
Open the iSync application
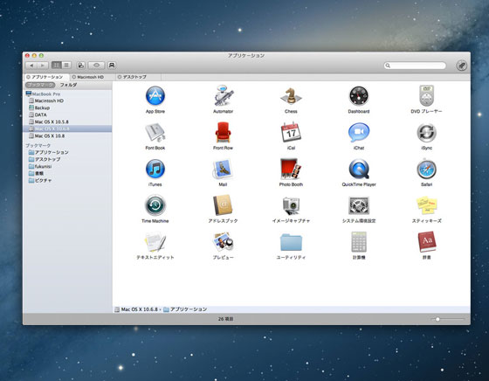pyautogui.click(x=426, y=133)
